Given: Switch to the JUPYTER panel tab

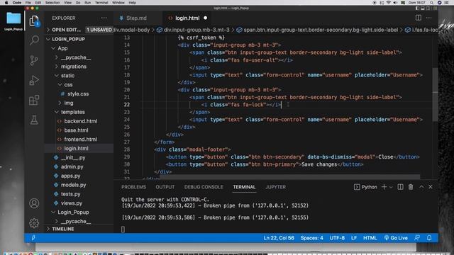Looking at the screenshot, I should tap(275, 187).
